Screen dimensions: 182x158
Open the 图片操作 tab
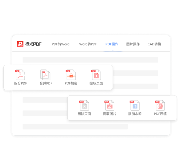point(133,44)
